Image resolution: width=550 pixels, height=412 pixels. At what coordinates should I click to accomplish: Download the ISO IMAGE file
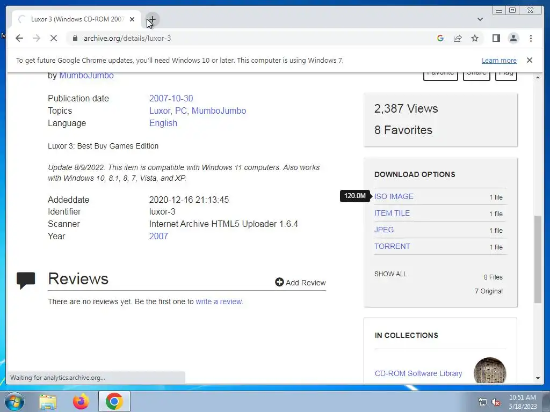tap(394, 196)
